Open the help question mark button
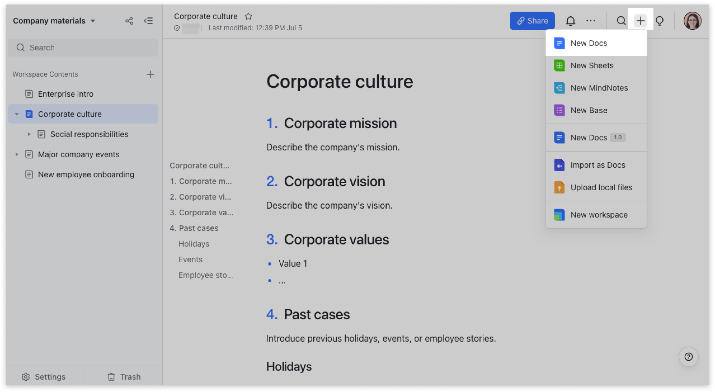The image size is (715, 392). [688, 357]
